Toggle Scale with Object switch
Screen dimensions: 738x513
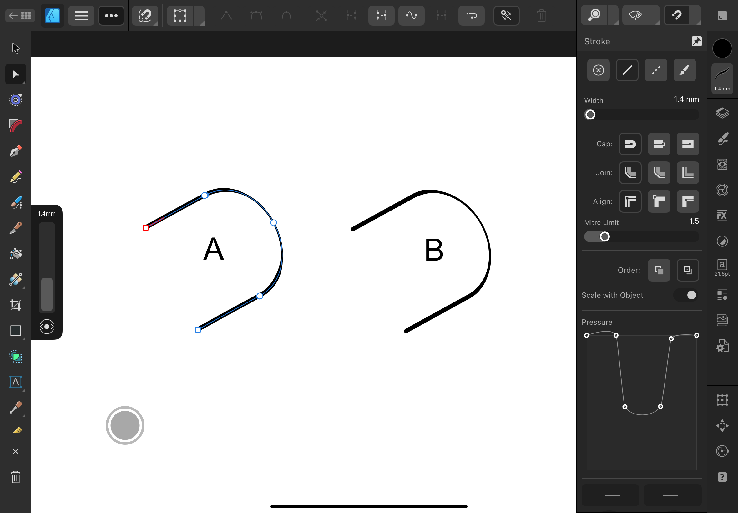686,295
